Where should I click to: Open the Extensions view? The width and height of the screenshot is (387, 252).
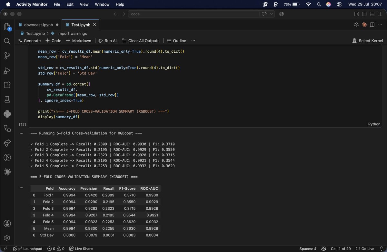tap(7, 85)
